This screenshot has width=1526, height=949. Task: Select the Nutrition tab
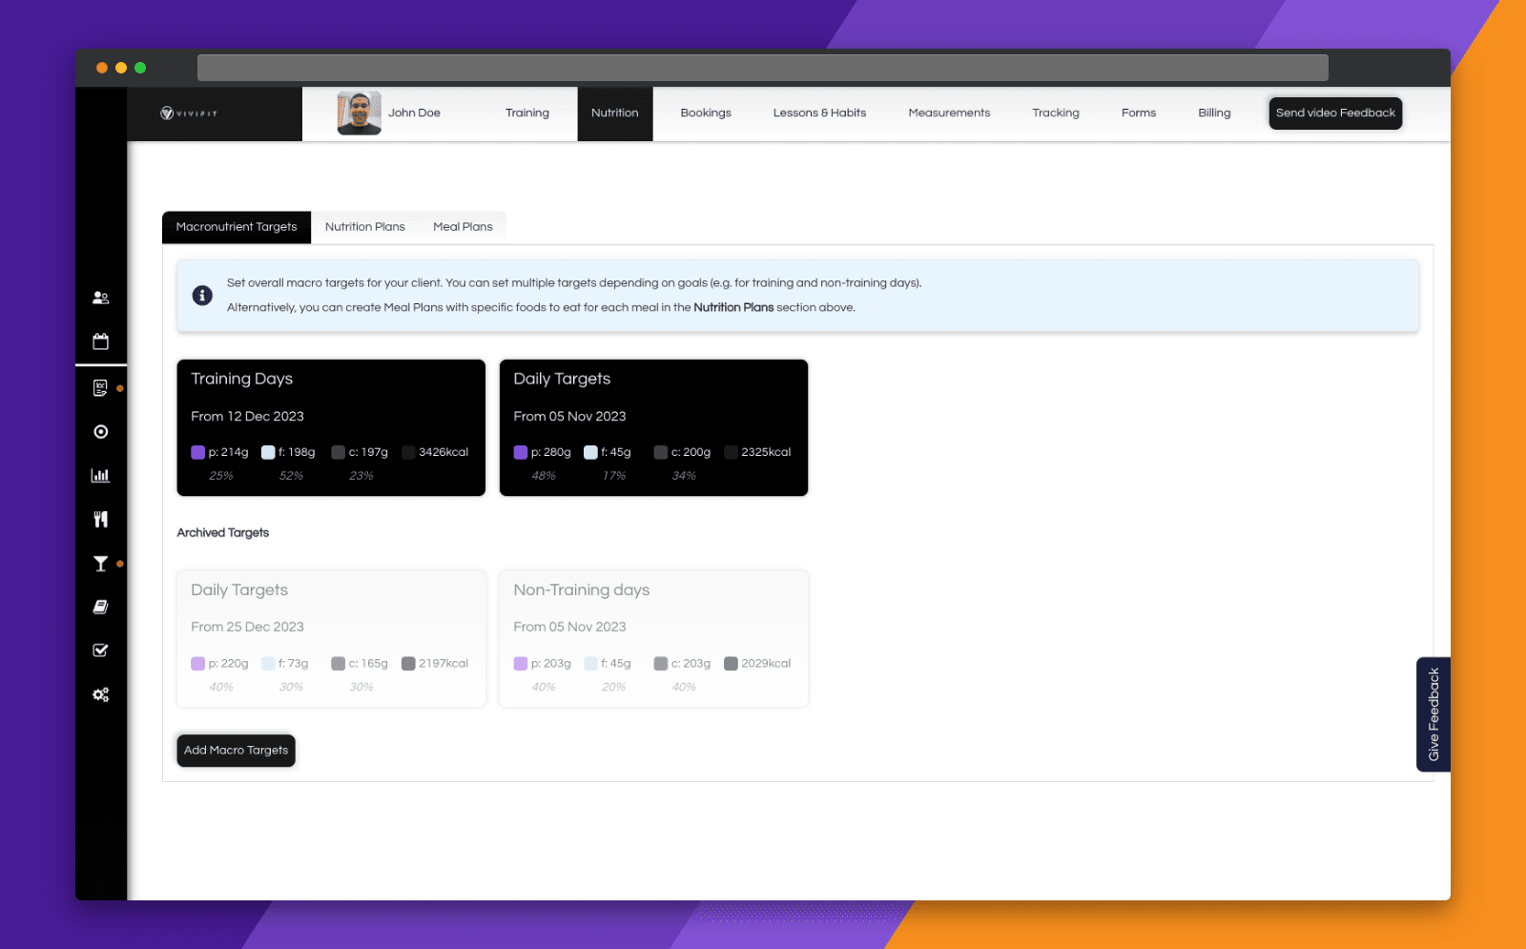pos(615,113)
